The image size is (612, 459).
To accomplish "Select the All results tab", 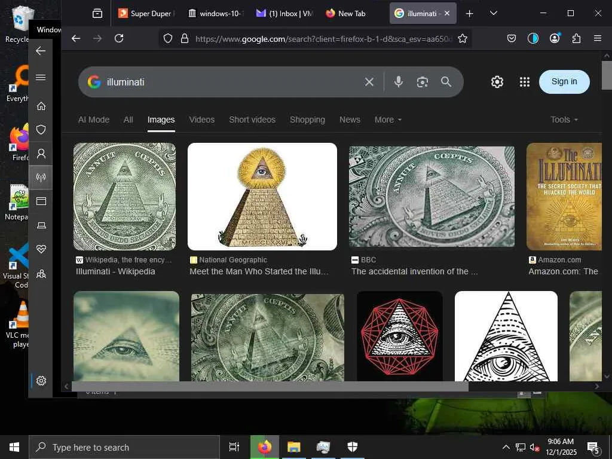I will click(x=128, y=120).
